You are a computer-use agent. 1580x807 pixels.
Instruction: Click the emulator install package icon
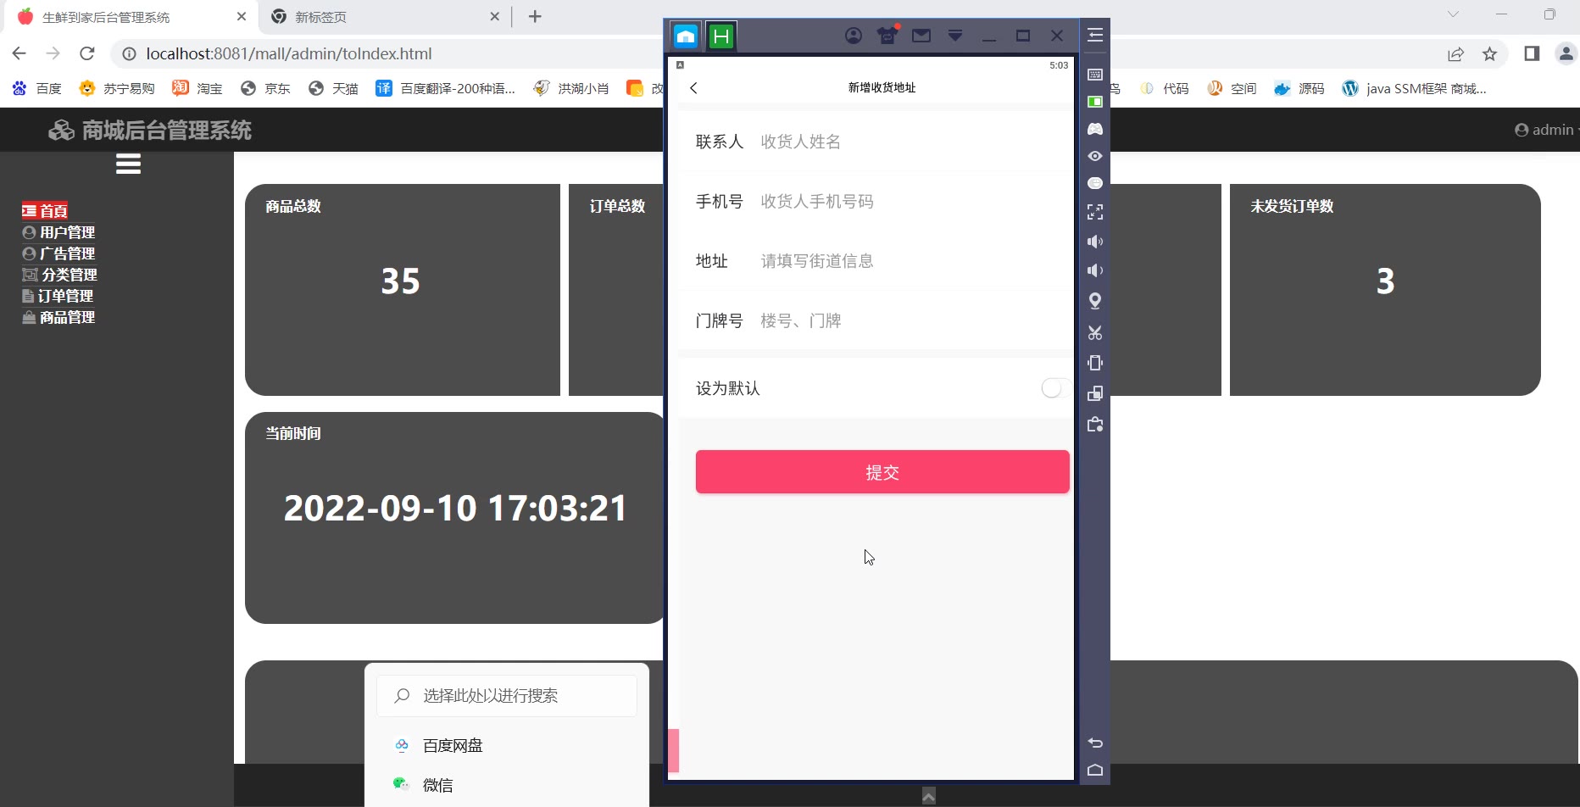[x=1095, y=425]
